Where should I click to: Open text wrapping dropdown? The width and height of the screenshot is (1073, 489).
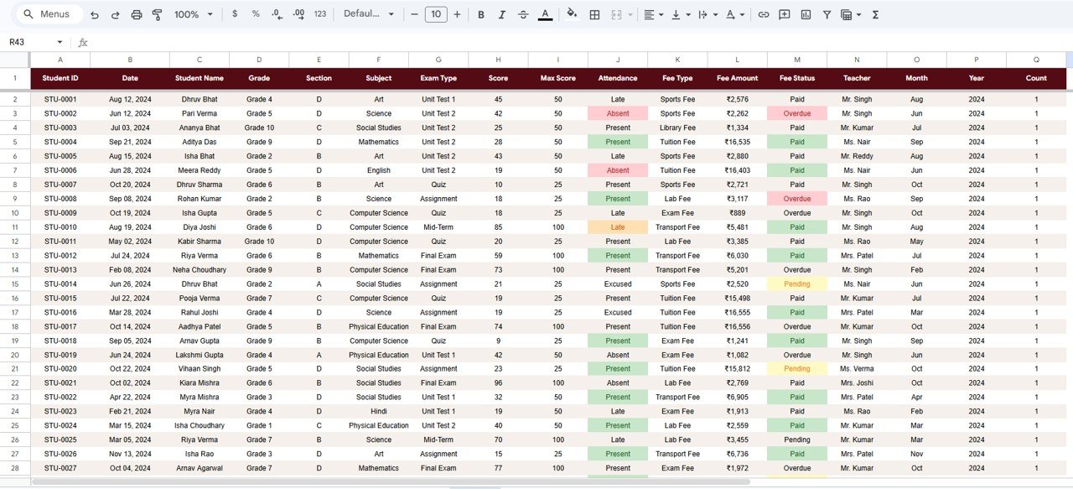coord(708,14)
